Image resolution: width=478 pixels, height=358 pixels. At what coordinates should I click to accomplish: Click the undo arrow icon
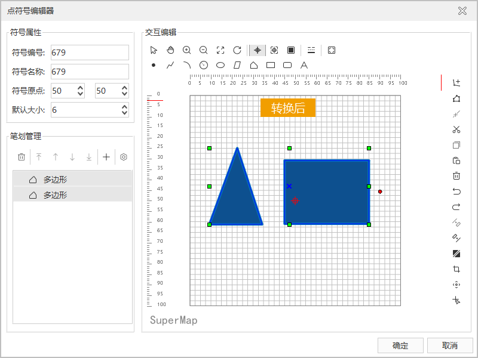click(456, 192)
